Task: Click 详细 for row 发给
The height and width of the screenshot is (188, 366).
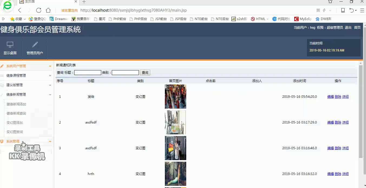Action: point(345,97)
